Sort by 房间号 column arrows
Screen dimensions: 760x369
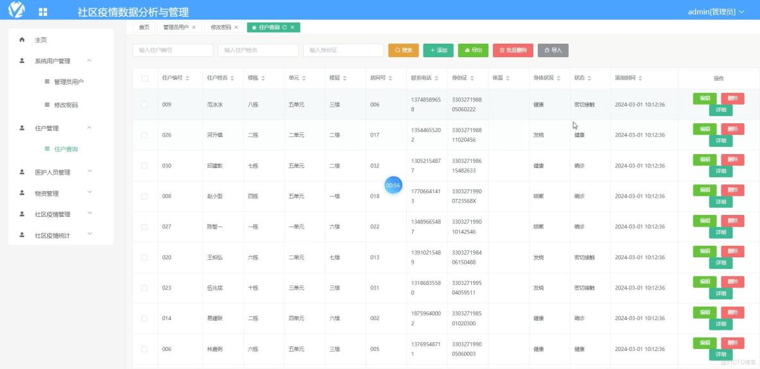click(390, 78)
